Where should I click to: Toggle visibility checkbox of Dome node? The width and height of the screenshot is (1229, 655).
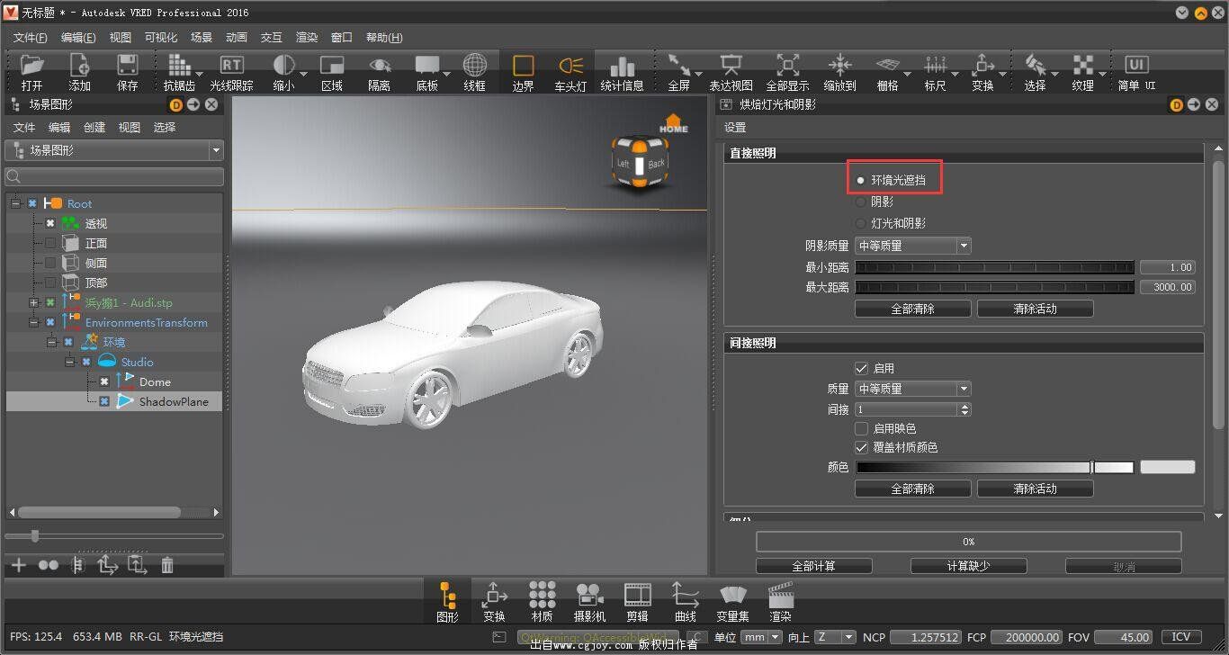(104, 381)
